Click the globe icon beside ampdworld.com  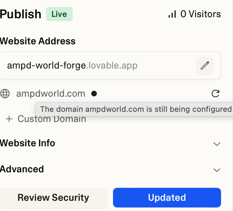pyautogui.click(x=5, y=94)
